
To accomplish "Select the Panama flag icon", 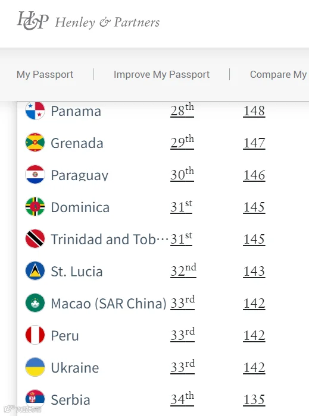I will 35,111.
